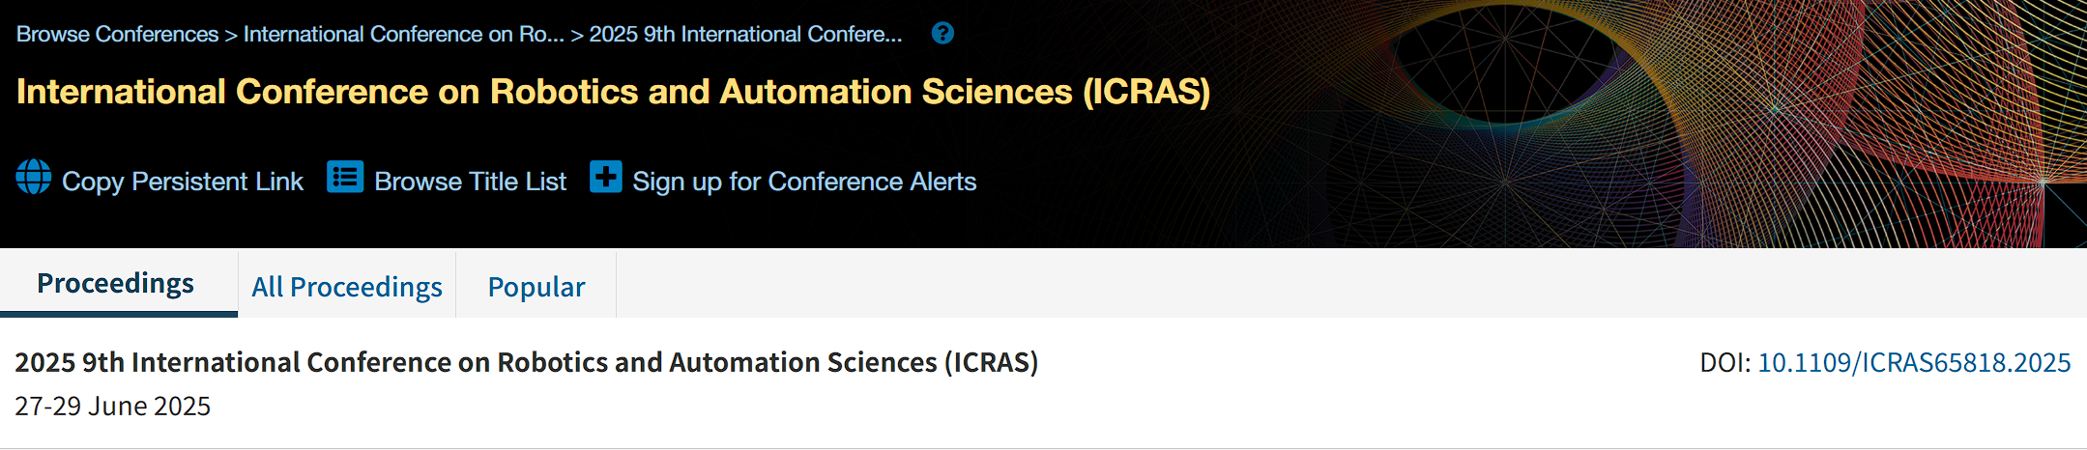Select the Popular tab

click(536, 287)
